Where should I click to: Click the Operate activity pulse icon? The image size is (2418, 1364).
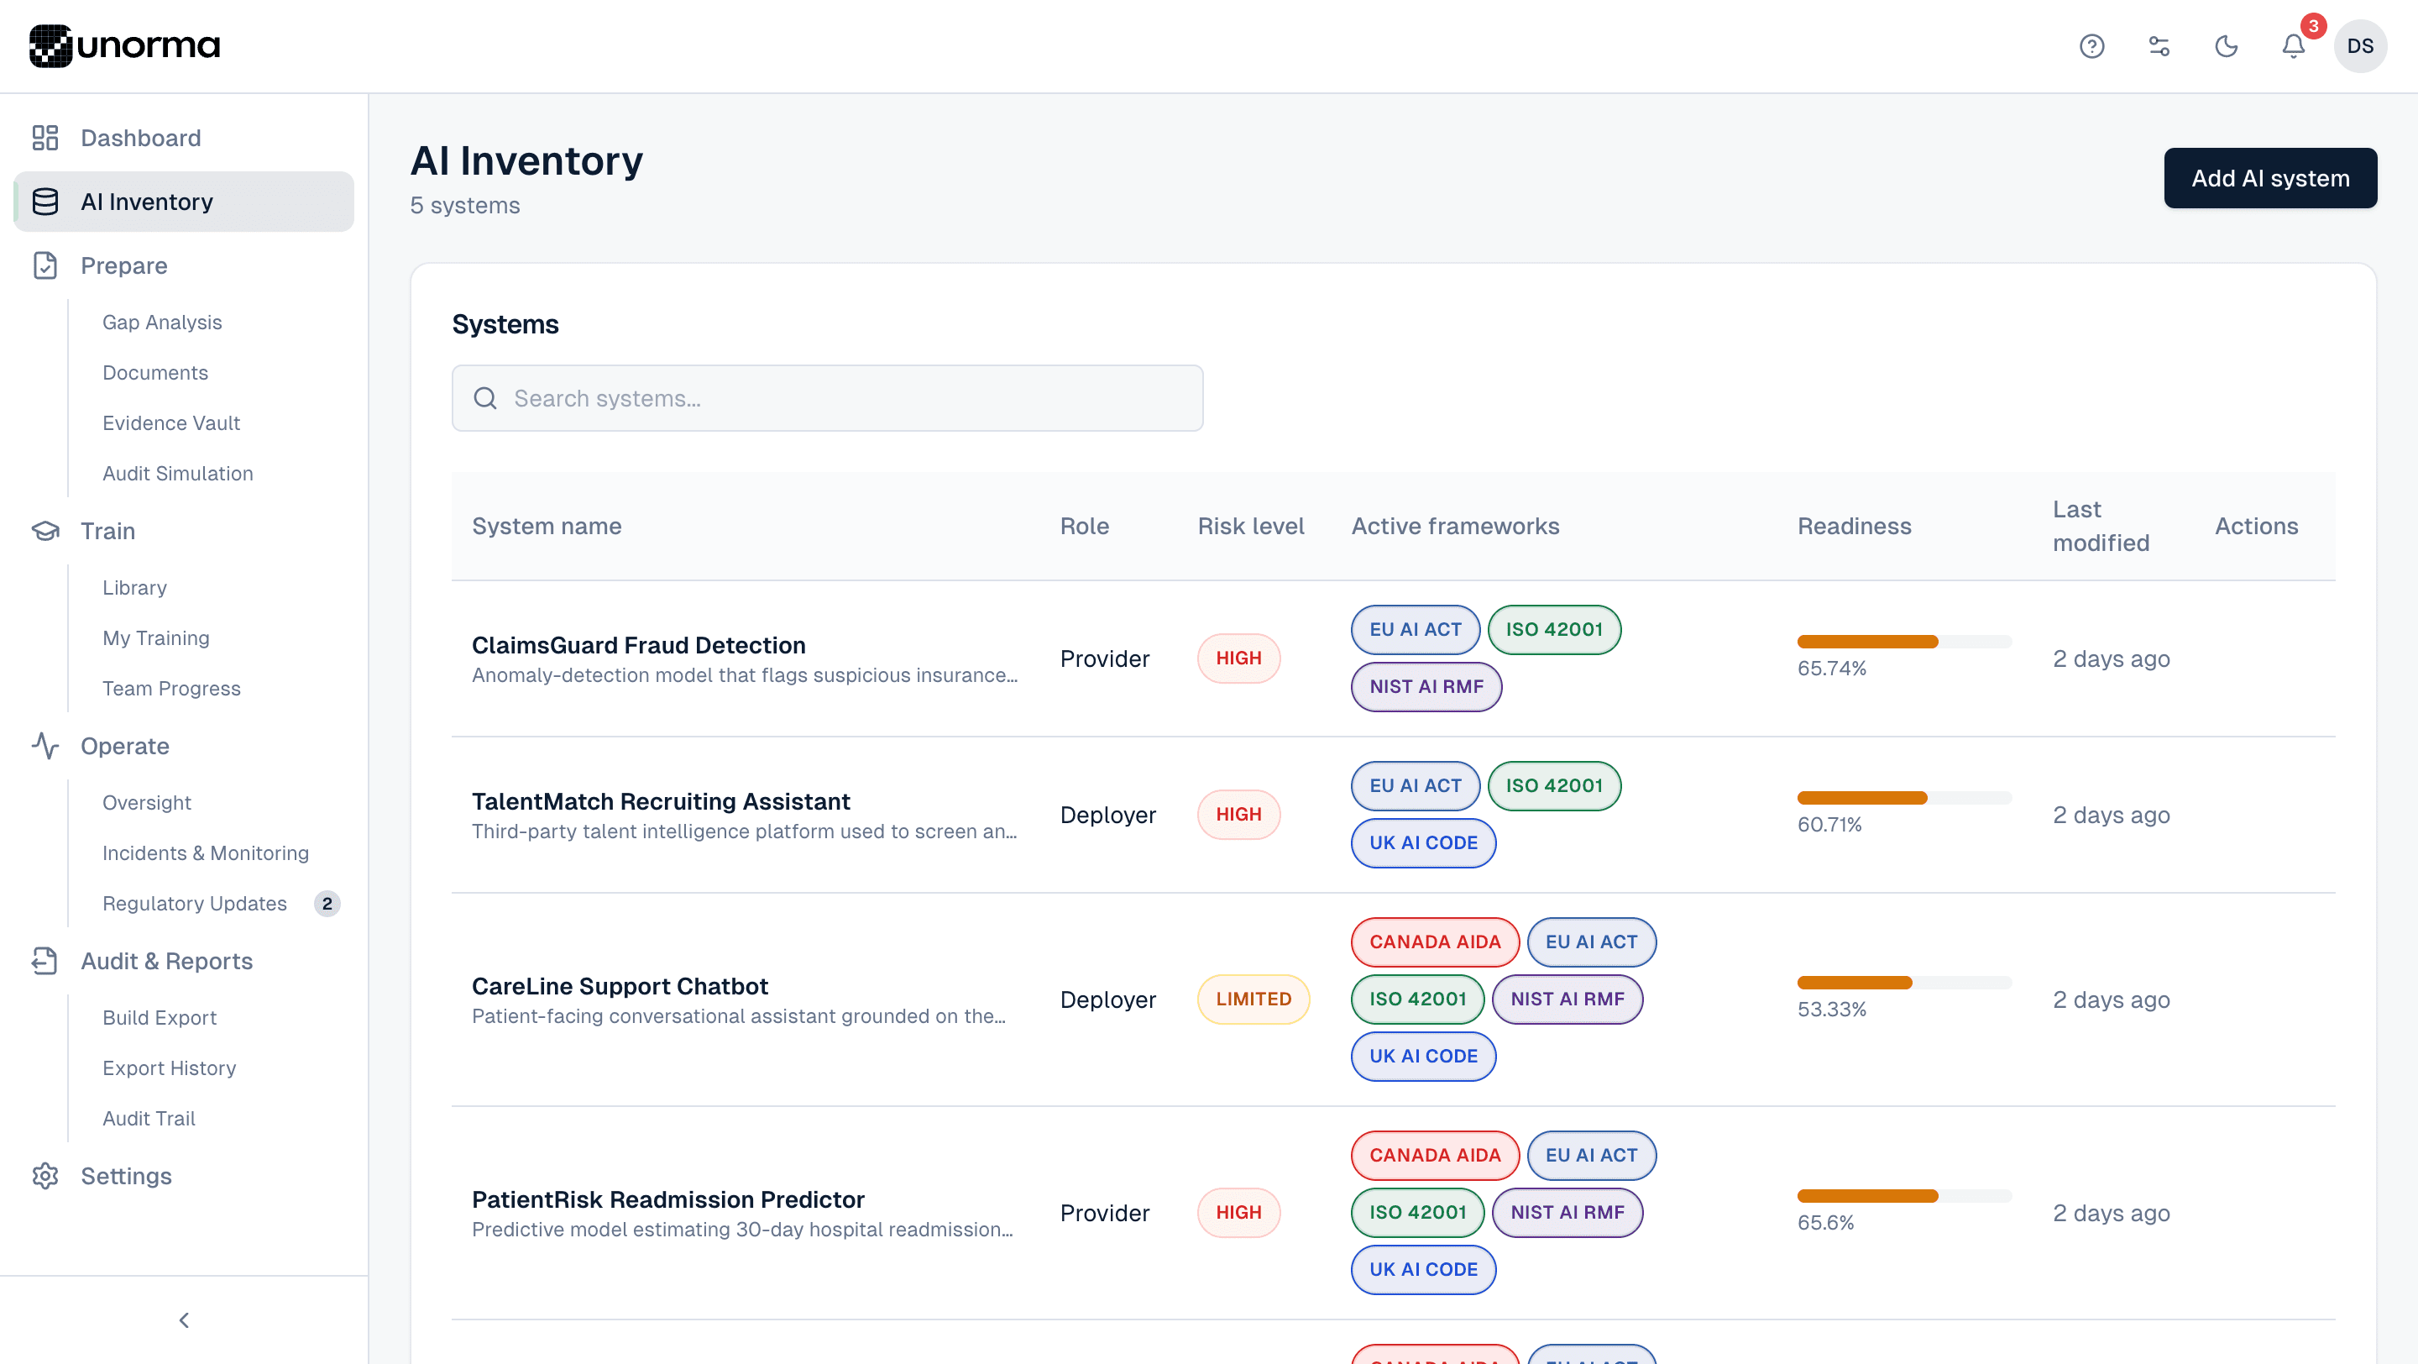pyautogui.click(x=45, y=747)
